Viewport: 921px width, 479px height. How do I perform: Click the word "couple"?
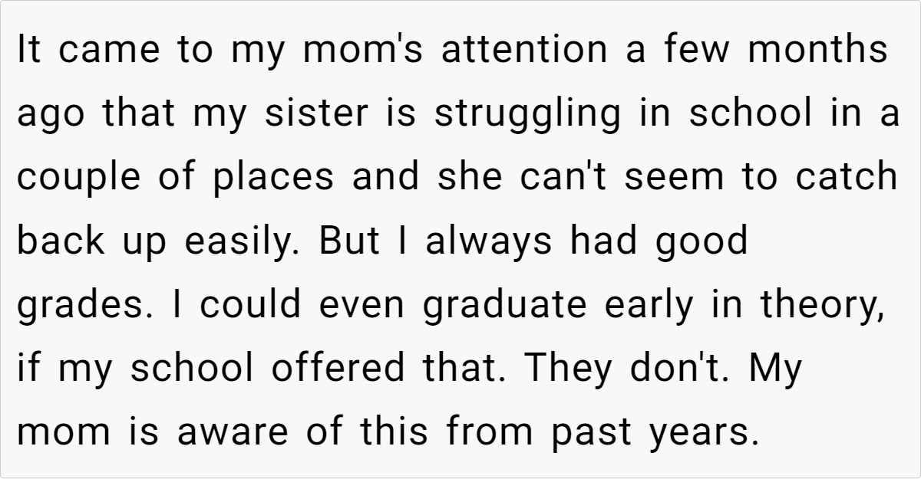tap(79, 178)
